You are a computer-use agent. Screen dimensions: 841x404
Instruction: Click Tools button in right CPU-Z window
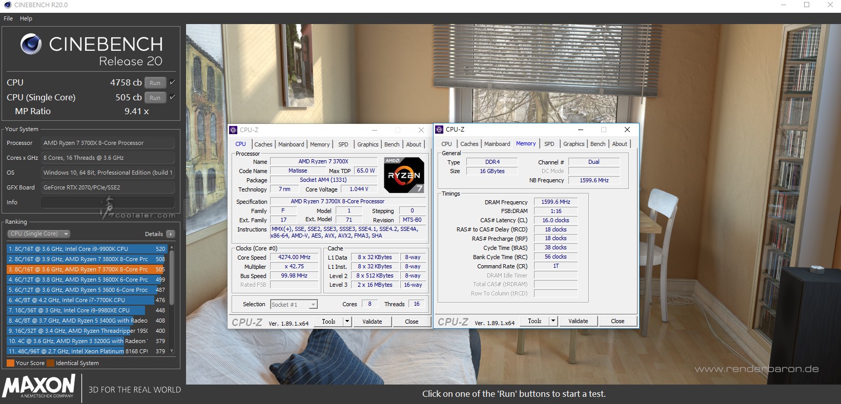[x=535, y=321]
